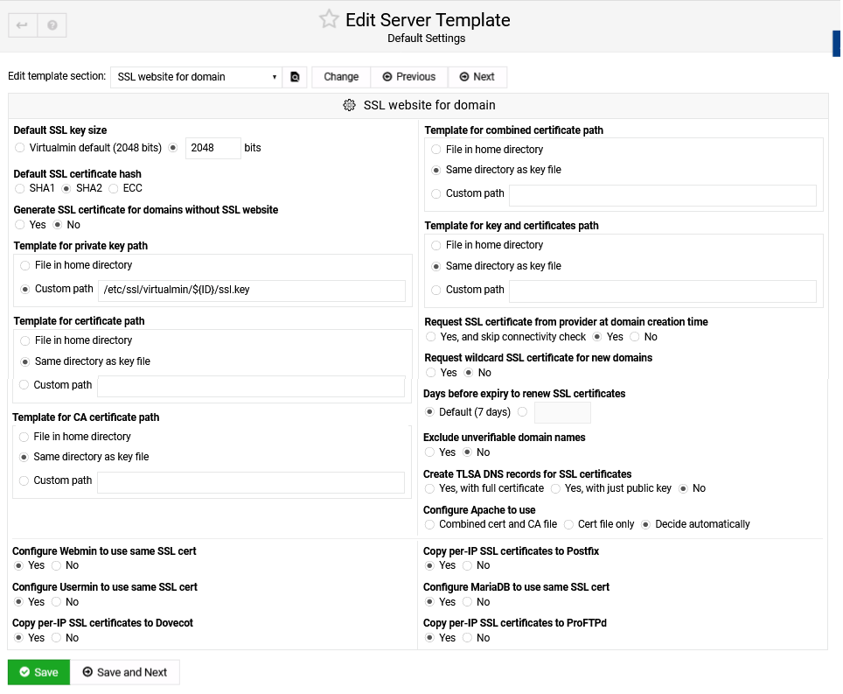Click the back arrow icon button
The image size is (843, 694).
(x=23, y=25)
